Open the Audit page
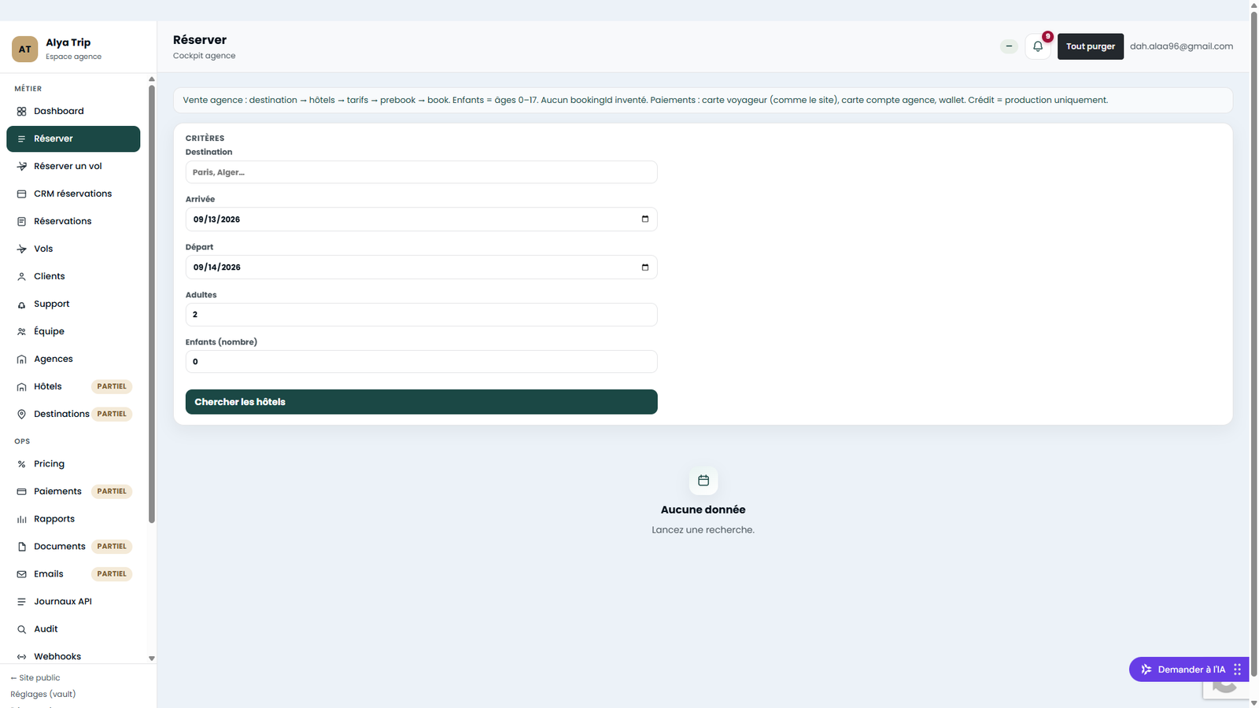The image size is (1259, 708). pos(73,629)
